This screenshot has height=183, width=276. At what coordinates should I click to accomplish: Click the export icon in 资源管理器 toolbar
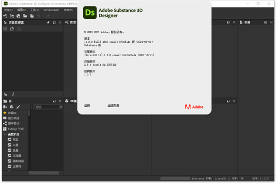(x=19, y=29)
